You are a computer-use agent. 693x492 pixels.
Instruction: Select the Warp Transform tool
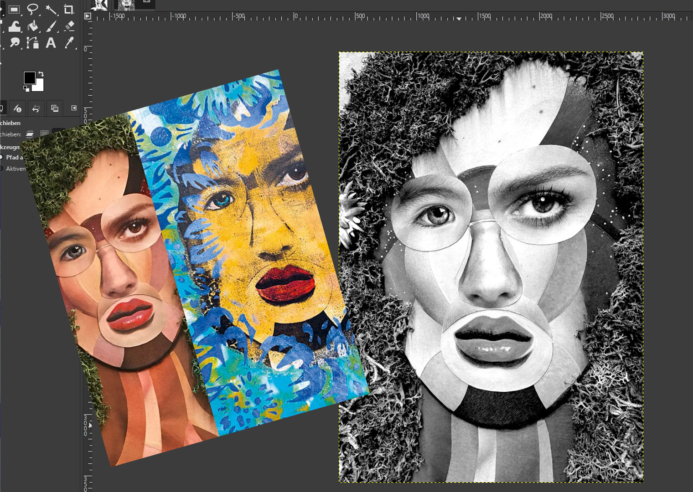[14, 26]
